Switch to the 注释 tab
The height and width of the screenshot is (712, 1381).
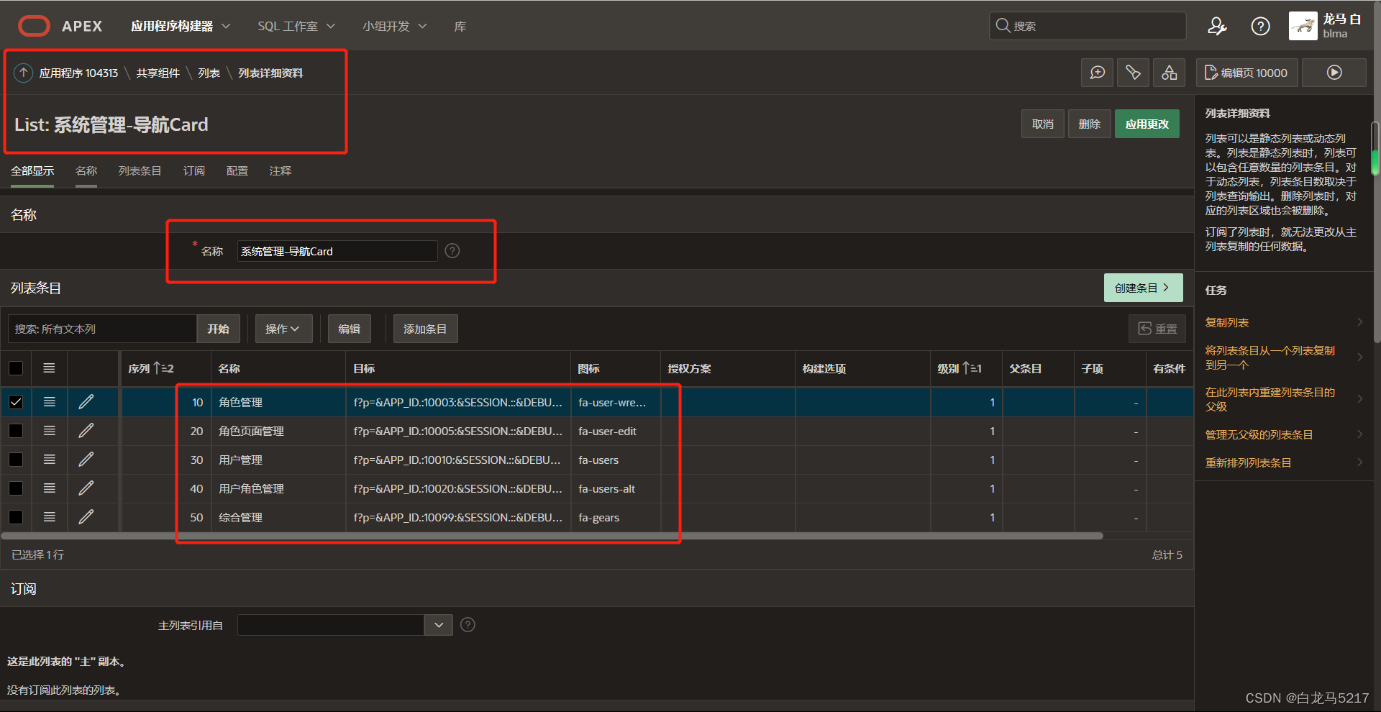281,171
